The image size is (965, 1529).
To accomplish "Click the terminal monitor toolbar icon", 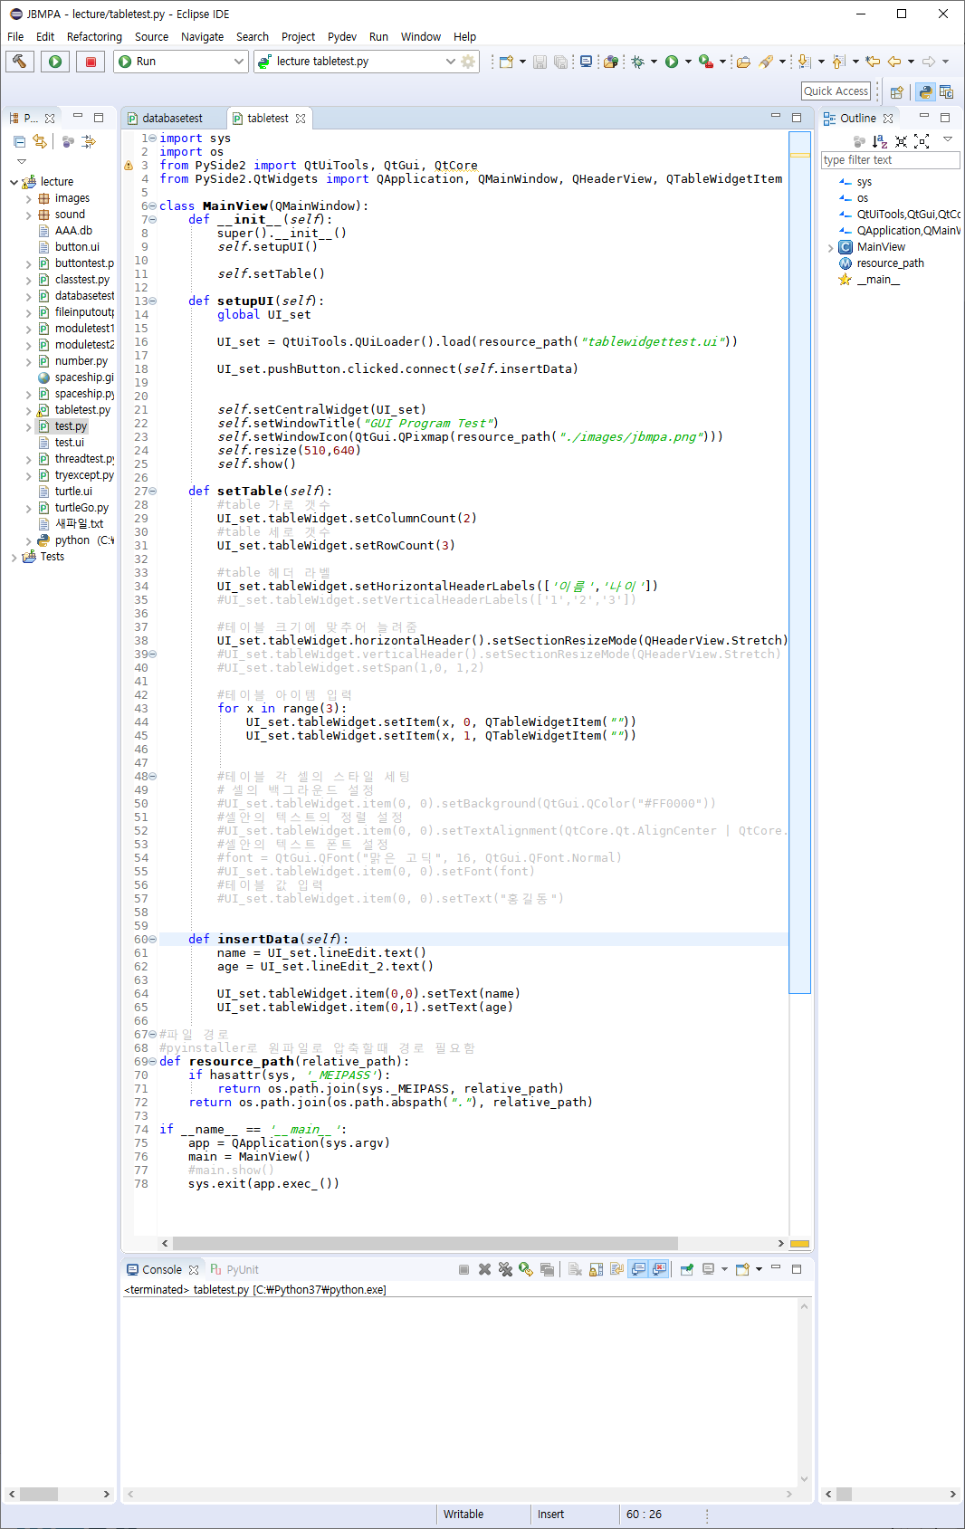I will (x=586, y=62).
